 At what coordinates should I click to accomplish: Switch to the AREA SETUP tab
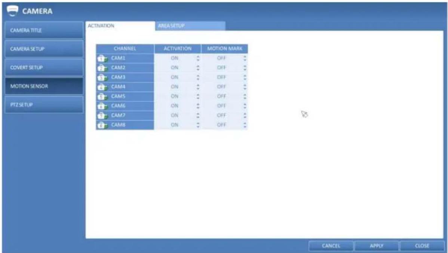(x=190, y=26)
